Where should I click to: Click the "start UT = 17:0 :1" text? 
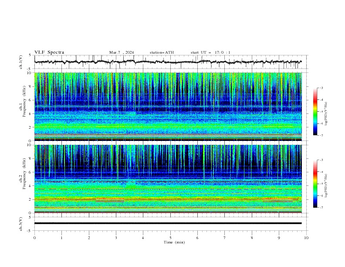(210, 52)
